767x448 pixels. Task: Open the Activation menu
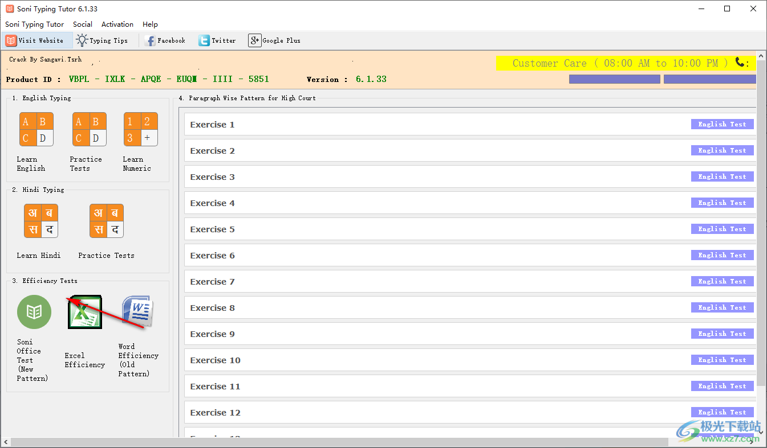tap(117, 24)
